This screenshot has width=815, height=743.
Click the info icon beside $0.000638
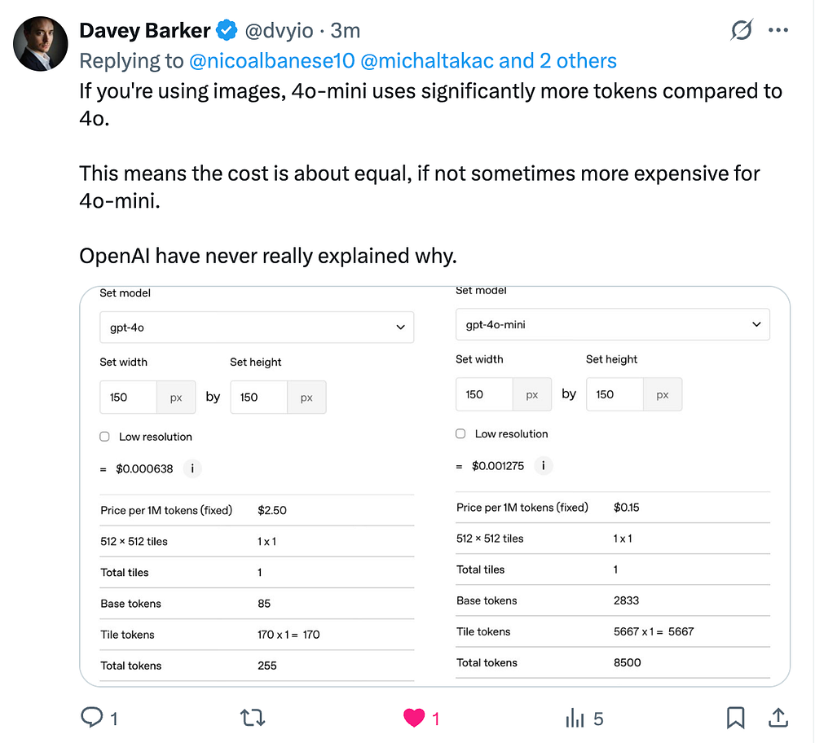tap(192, 468)
